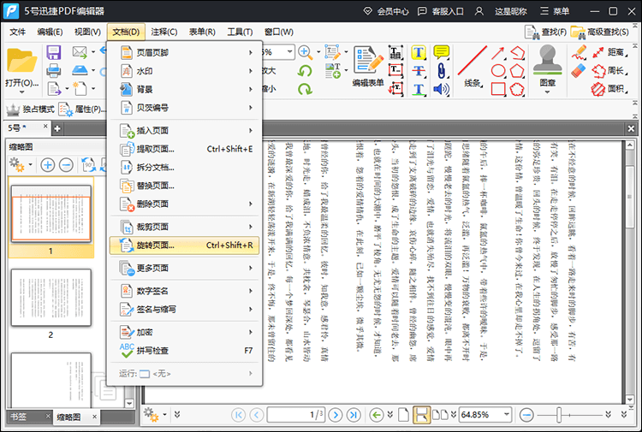Expand the stamp (图章) dropdown arrow
The image size is (642, 432).
tap(548, 92)
